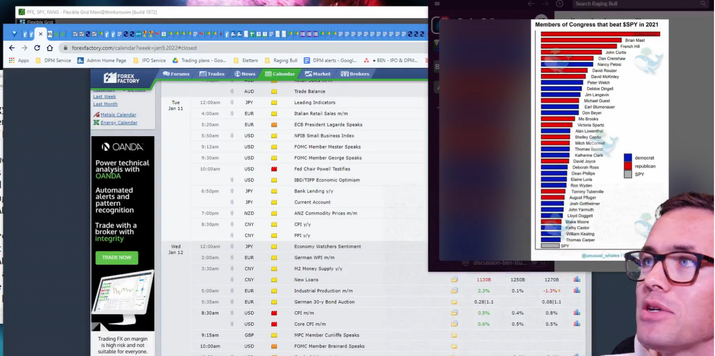Click the yellow impact icon for German WPI m/m

click(x=274, y=258)
